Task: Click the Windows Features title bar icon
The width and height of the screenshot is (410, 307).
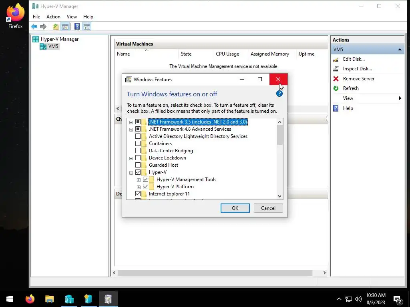Action: point(128,80)
